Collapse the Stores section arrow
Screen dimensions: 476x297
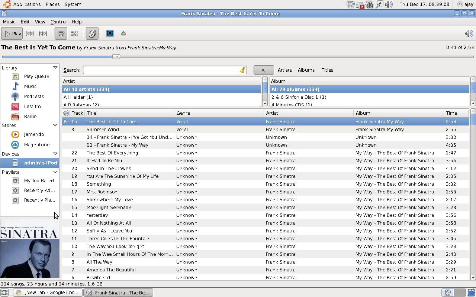[55, 125]
